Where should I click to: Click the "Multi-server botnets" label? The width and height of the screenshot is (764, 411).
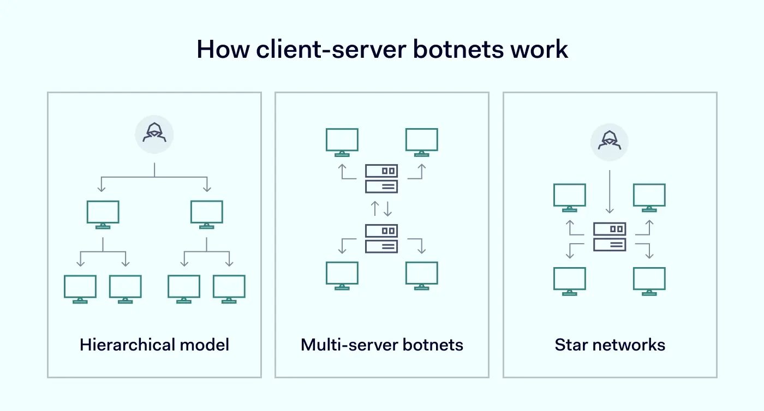click(381, 345)
